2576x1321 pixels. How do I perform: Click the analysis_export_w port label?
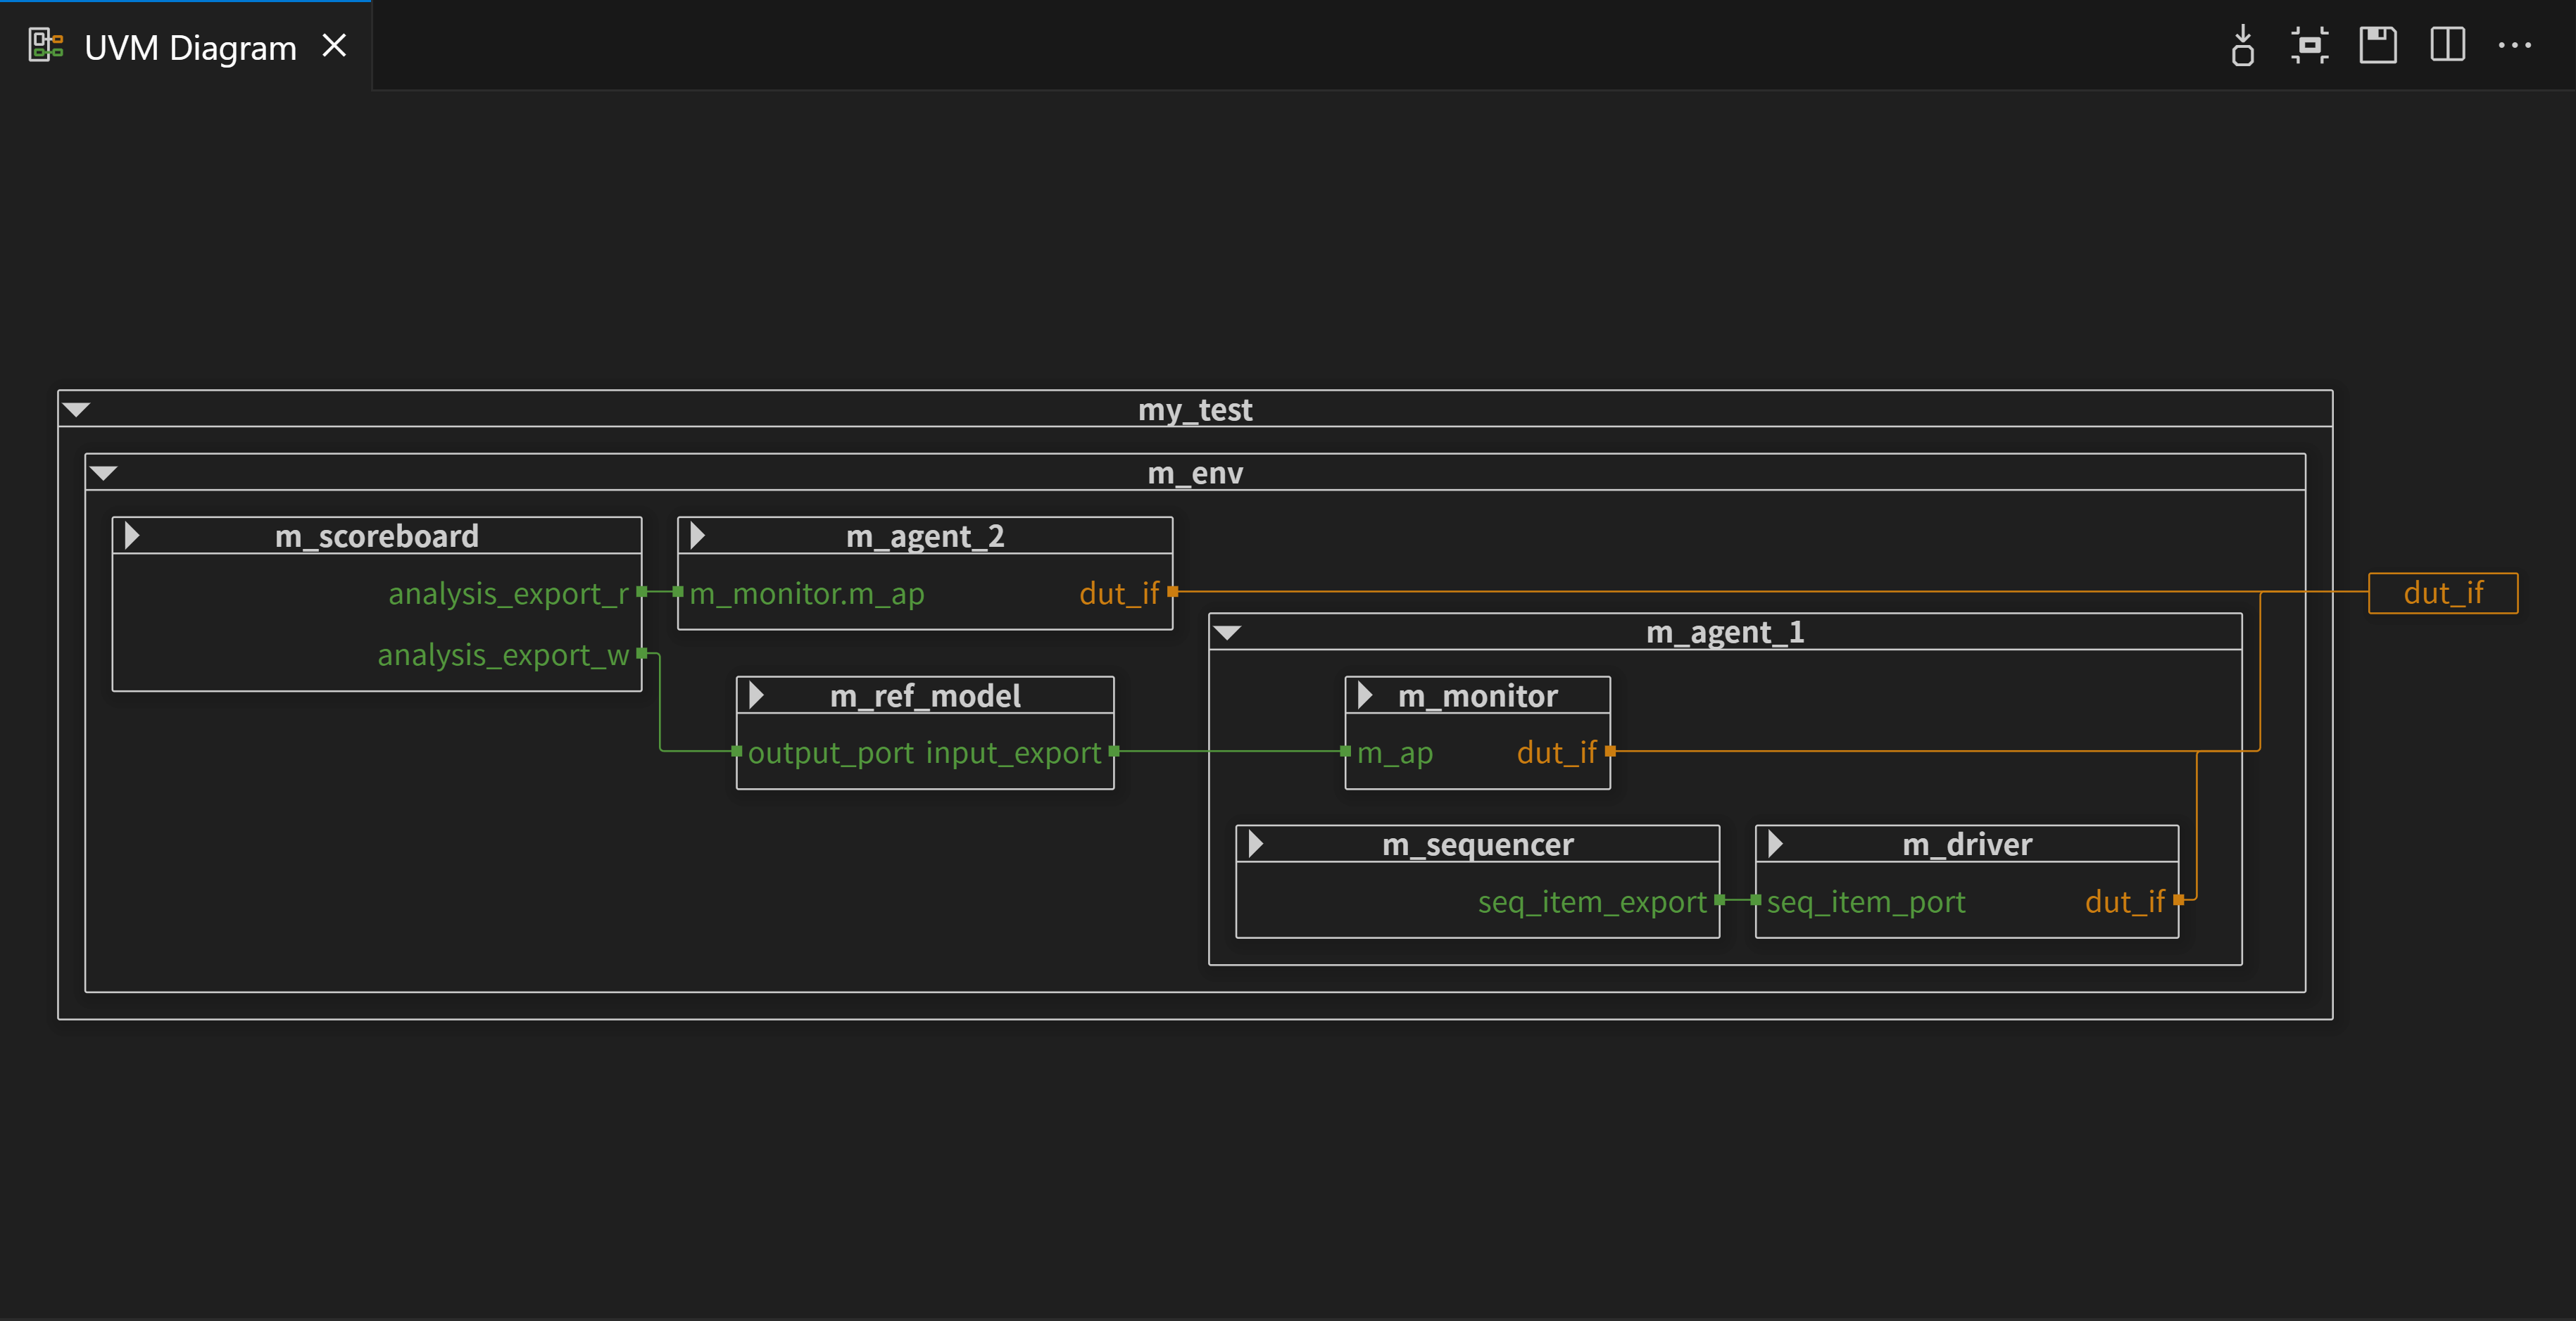(x=503, y=655)
